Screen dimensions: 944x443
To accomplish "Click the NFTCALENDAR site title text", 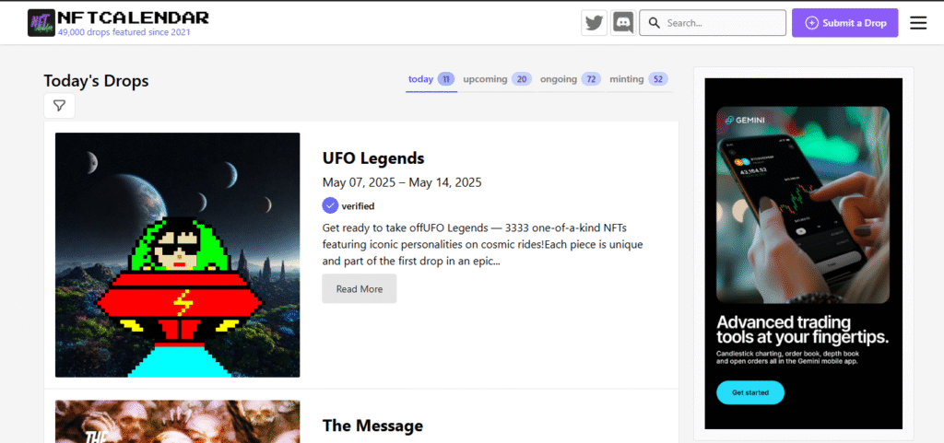I will coord(133,18).
